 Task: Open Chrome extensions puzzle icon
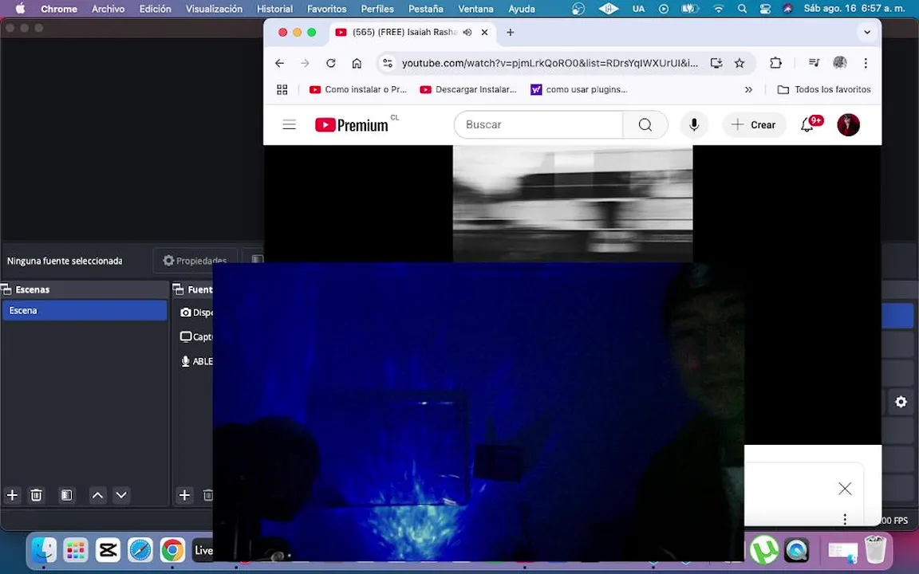[775, 63]
